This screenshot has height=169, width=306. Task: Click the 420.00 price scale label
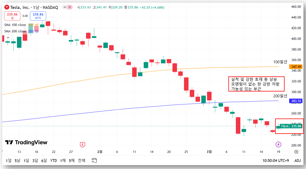(x=296, y=28)
